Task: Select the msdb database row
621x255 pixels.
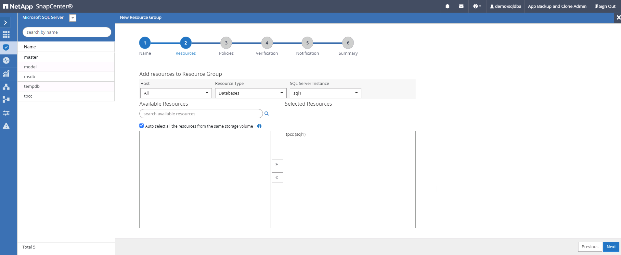Action: click(66, 76)
